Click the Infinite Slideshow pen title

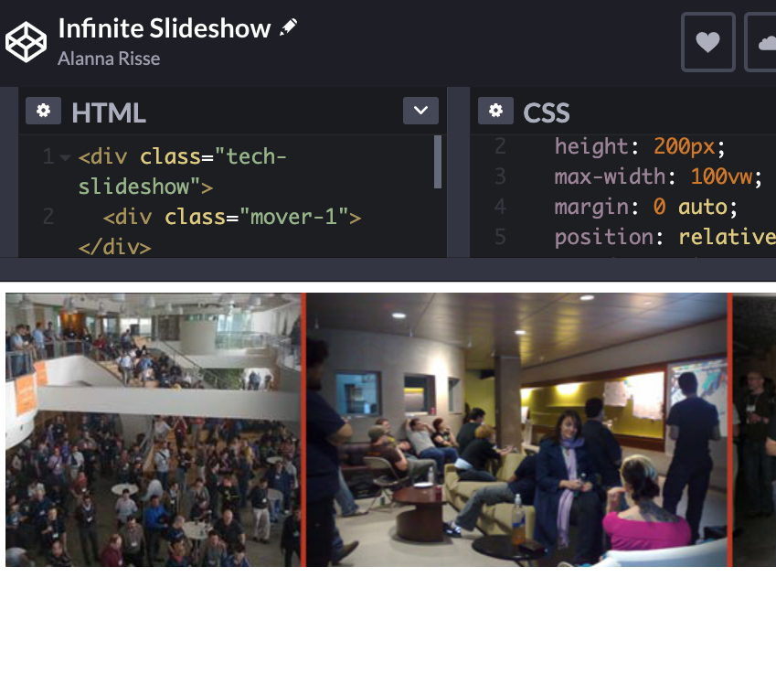[164, 28]
